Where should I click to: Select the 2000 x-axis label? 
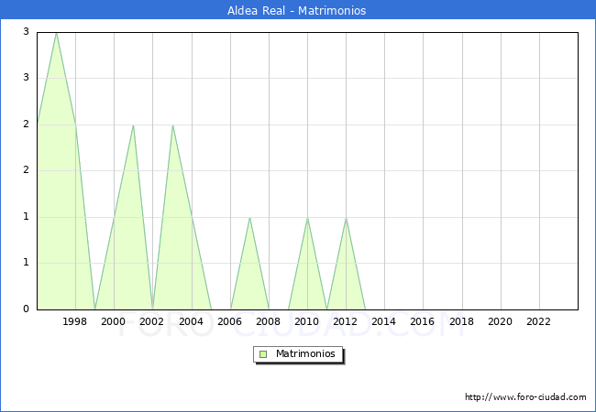click(114, 321)
